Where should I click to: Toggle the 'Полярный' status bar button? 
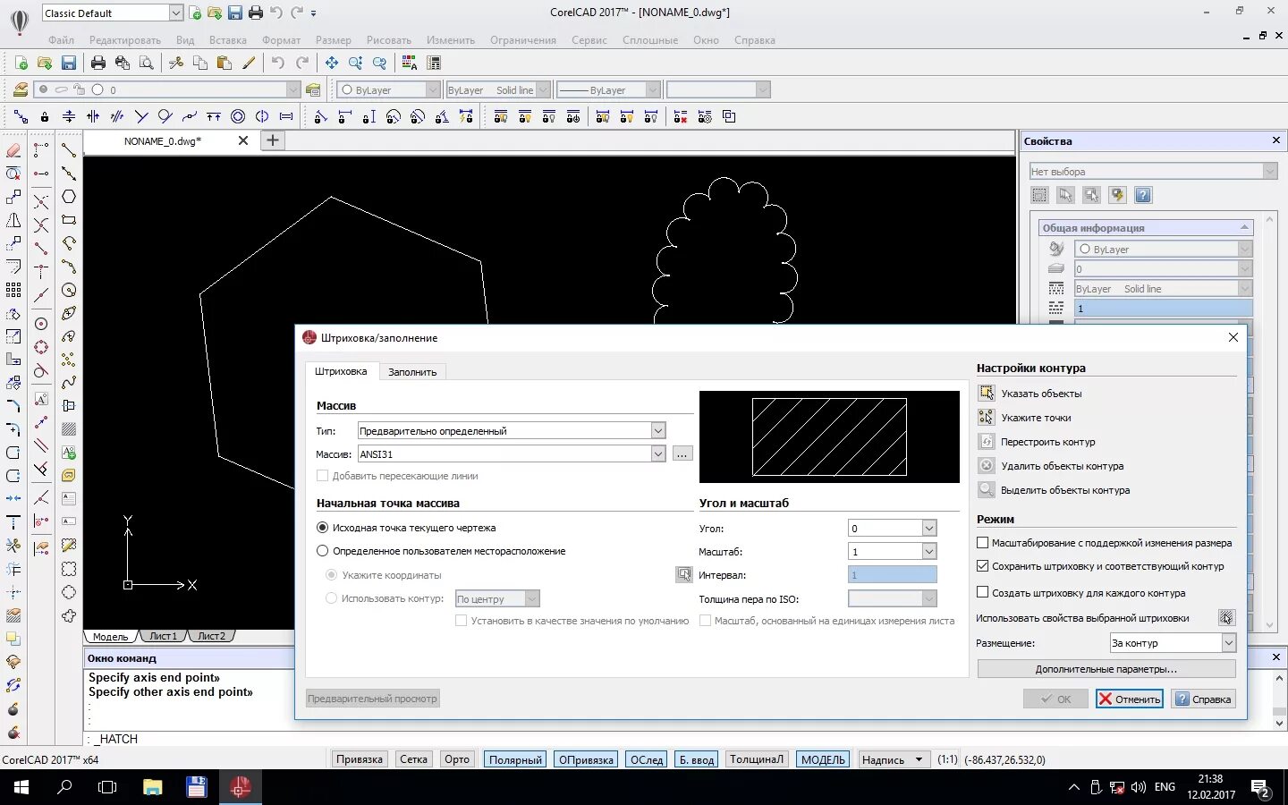[515, 759]
